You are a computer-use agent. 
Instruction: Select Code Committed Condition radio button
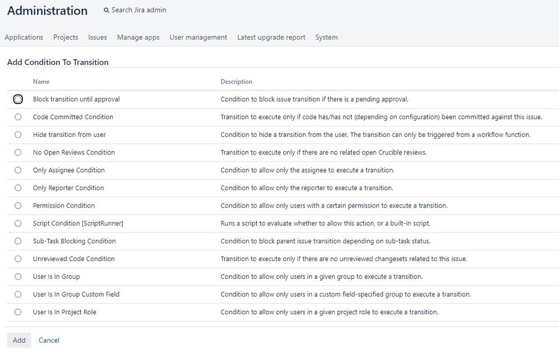coord(18,117)
